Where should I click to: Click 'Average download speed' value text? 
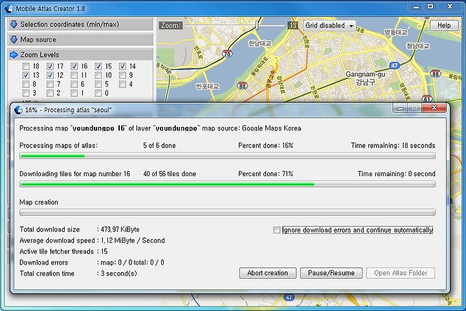[x=133, y=240]
